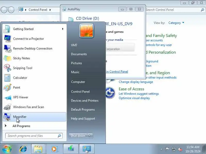Click the muted volume tray icon
206x154 pixels.
(180, 149)
